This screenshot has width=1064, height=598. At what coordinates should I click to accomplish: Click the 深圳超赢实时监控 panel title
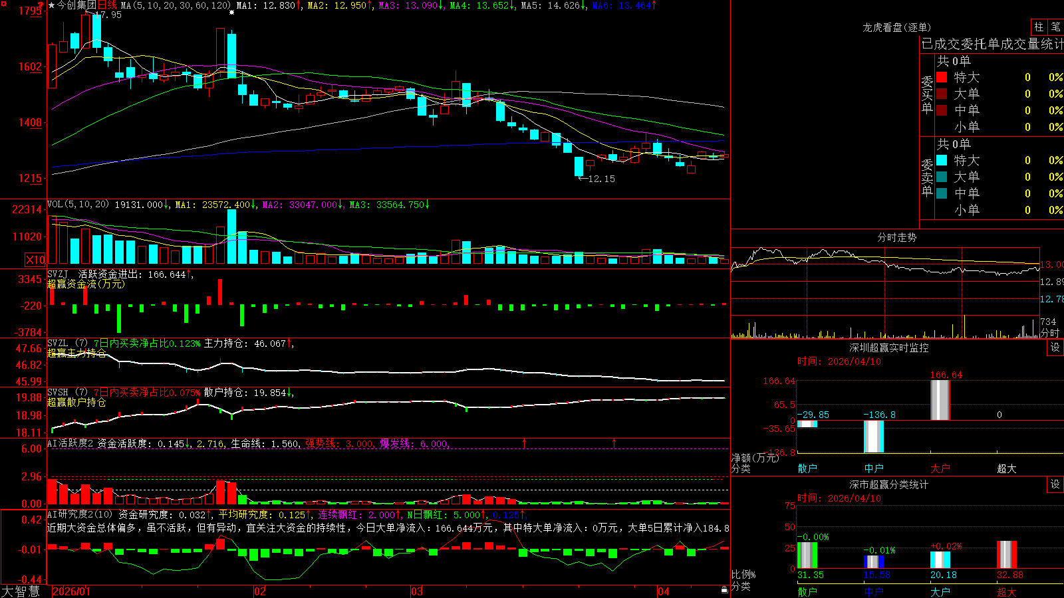pos(889,348)
